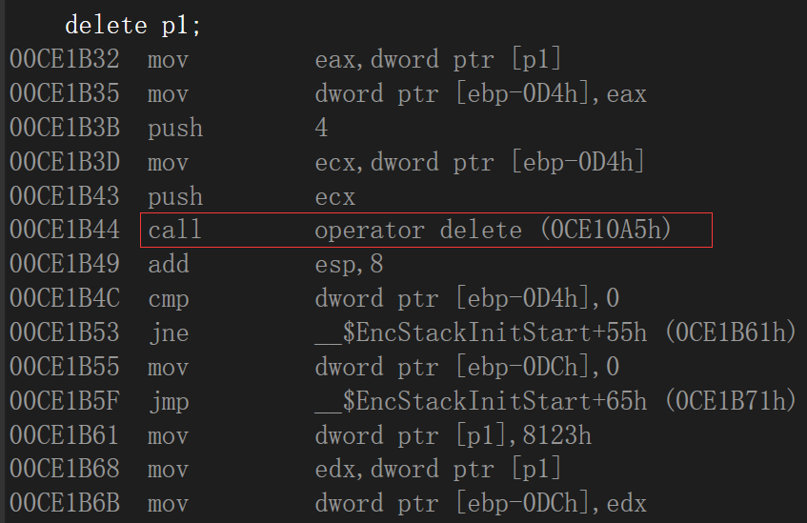Click address 00CE1B44
The width and height of the screenshot is (807, 523).
click(x=65, y=230)
